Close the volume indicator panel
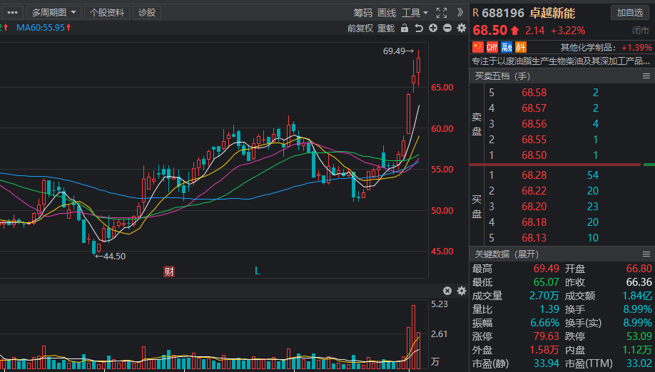 pos(447,291)
